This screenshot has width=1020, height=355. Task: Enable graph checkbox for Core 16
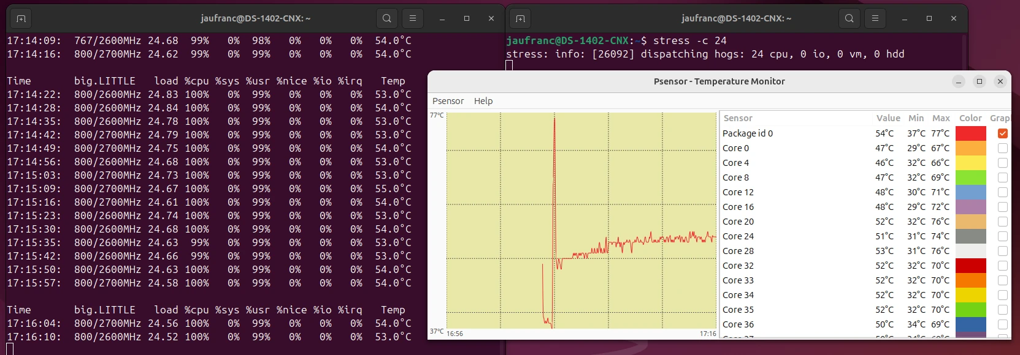1003,207
